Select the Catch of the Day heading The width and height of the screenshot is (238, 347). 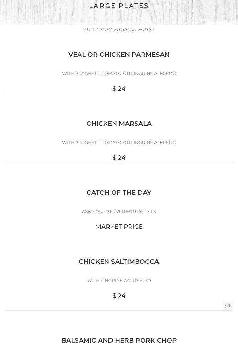coord(119,193)
